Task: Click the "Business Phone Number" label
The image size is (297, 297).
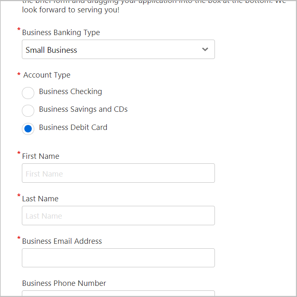Action: point(64,283)
